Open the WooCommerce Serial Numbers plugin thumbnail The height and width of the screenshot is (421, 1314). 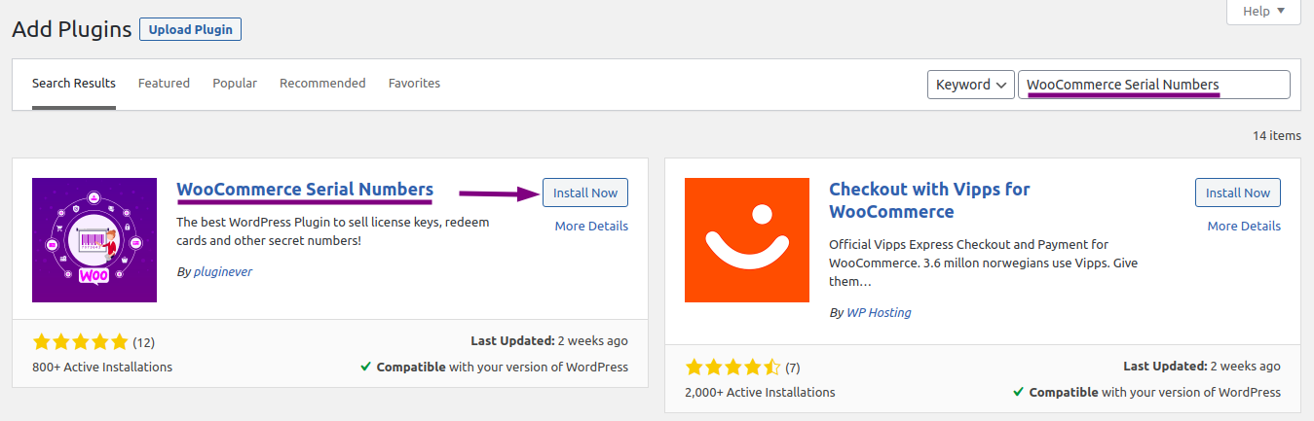[x=94, y=240]
